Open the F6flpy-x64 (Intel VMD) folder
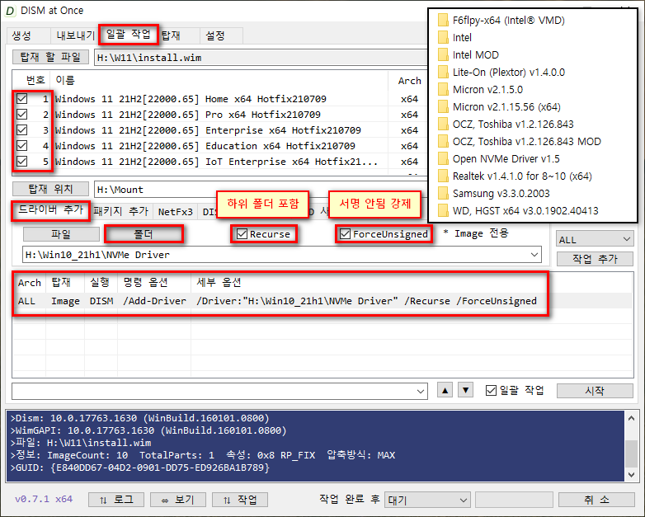The height and width of the screenshot is (517, 645). (501, 20)
